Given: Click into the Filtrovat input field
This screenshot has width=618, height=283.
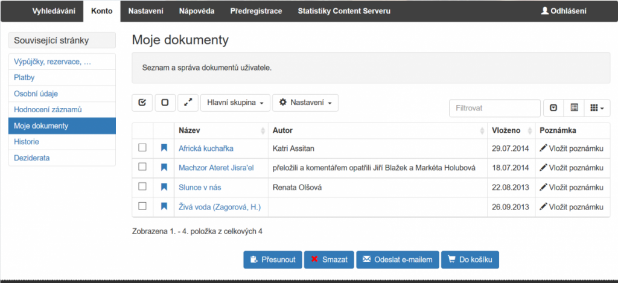Looking at the screenshot, I should click(x=494, y=108).
